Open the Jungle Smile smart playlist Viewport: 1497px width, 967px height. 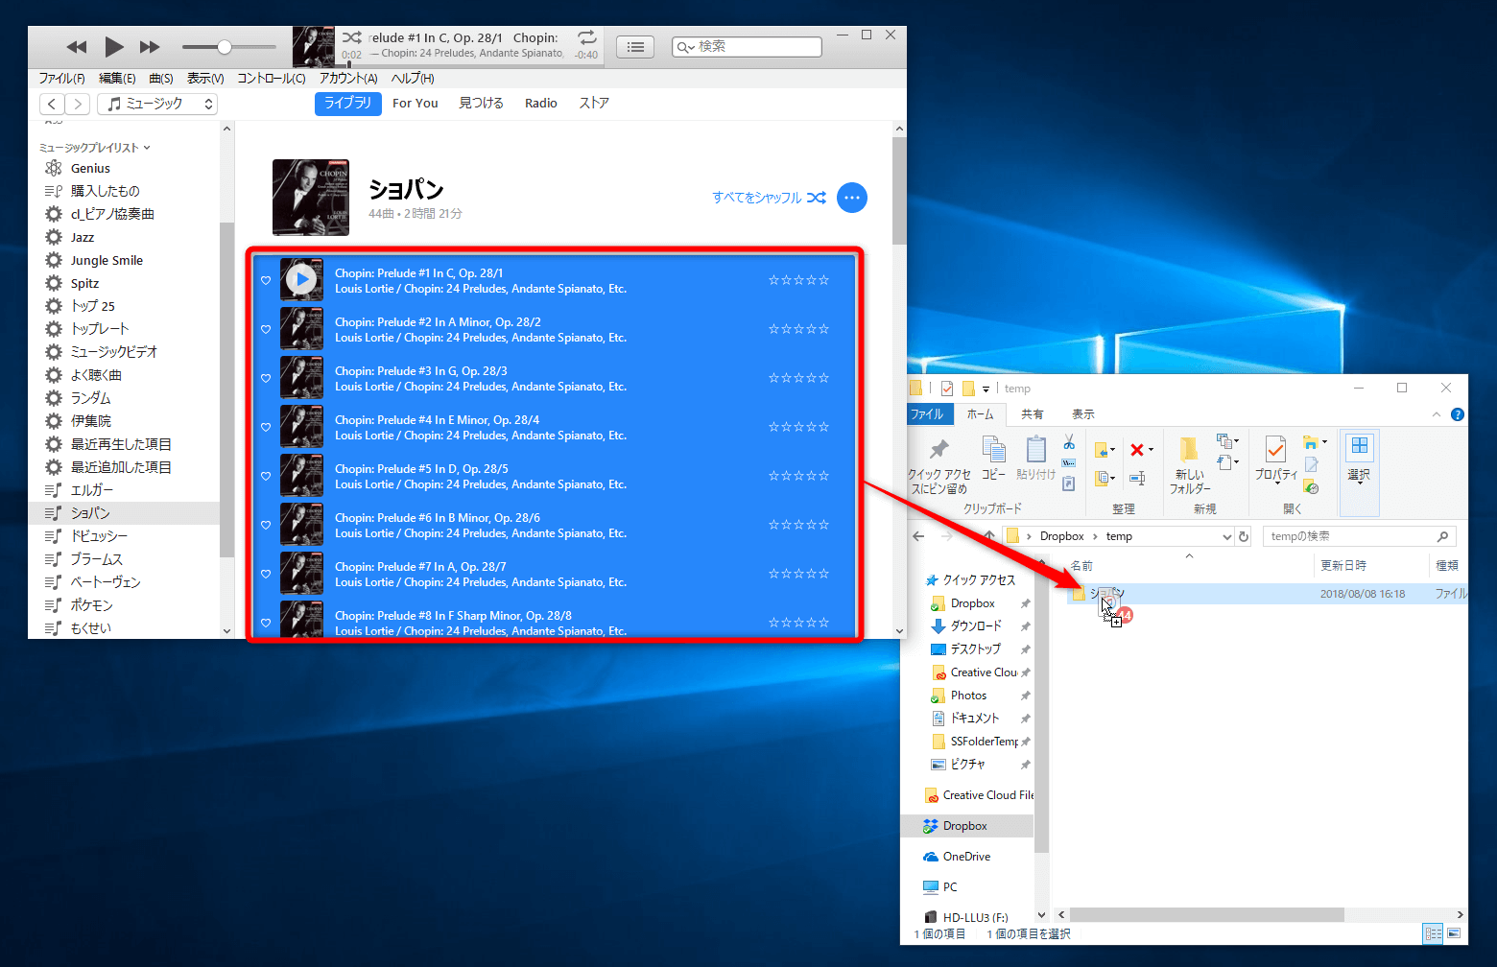[x=107, y=260]
